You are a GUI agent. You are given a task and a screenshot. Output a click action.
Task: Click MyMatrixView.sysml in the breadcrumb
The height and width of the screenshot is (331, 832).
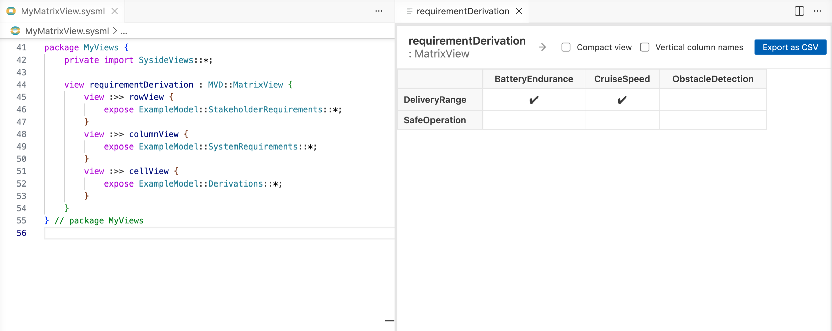[67, 31]
